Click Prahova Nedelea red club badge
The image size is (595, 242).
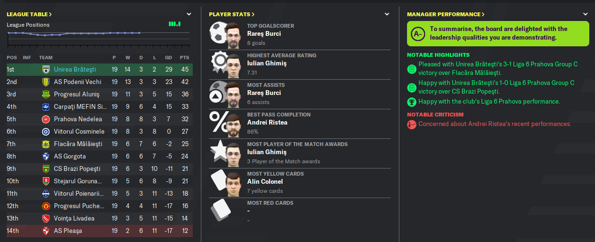coord(46,119)
